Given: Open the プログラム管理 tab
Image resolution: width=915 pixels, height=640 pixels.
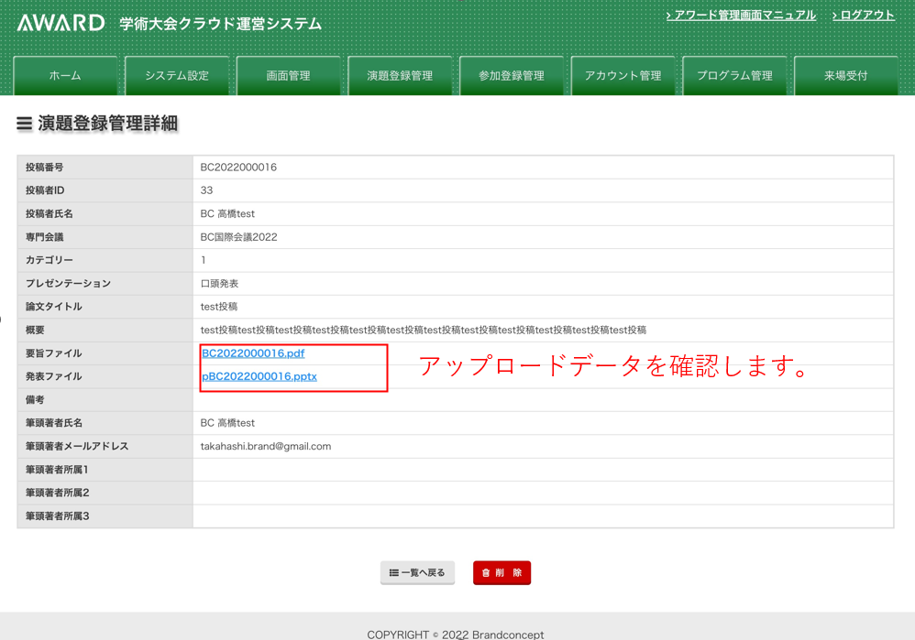Looking at the screenshot, I should click(x=734, y=76).
